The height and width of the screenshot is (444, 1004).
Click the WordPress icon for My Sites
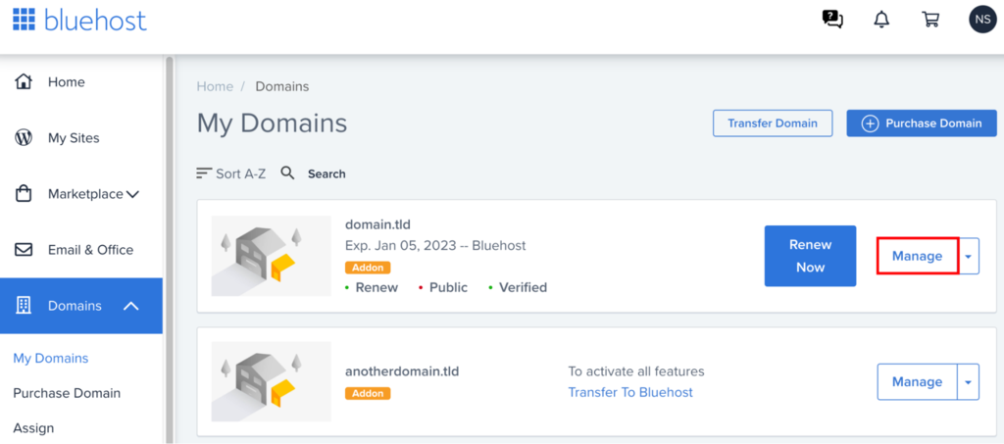tap(25, 138)
